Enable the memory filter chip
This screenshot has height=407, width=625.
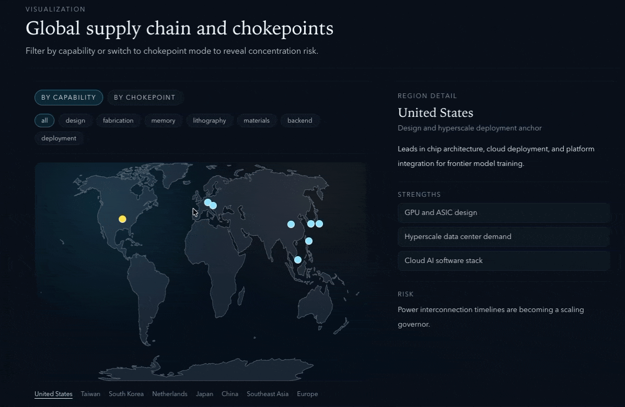[163, 121]
